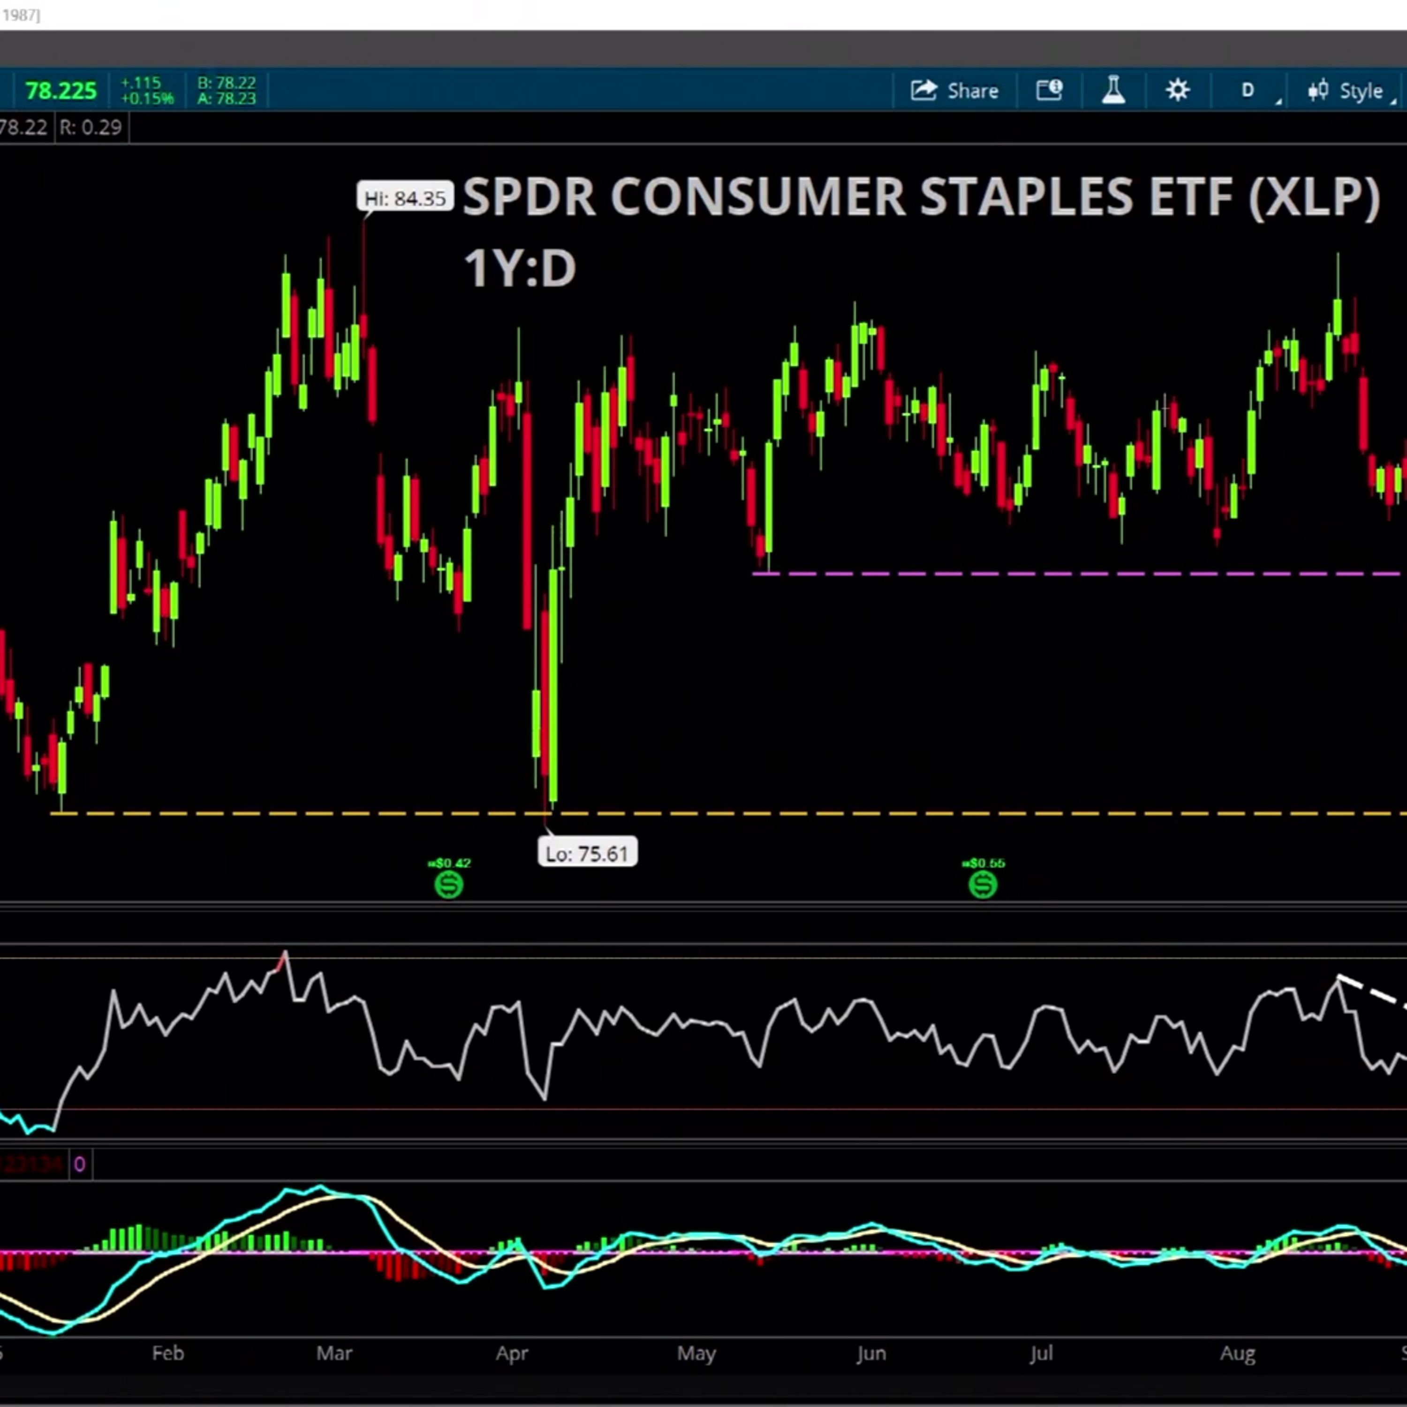
Task: Click the R: 0.29 range value
Action: click(x=91, y=128)
